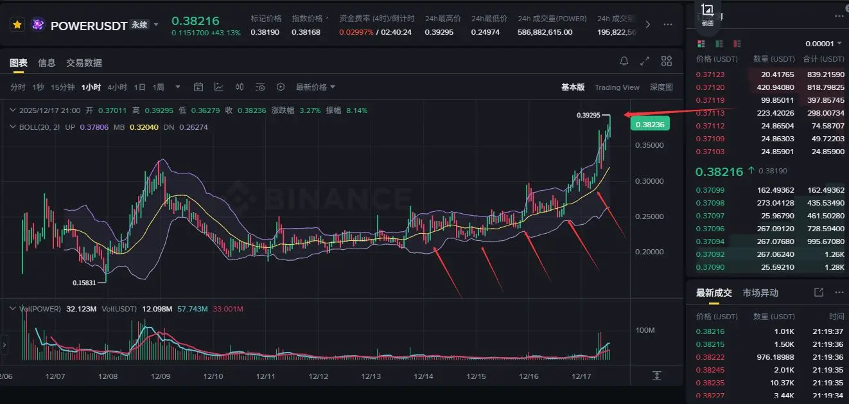
Task: Select the 1小时 interval
Action: 91,87
